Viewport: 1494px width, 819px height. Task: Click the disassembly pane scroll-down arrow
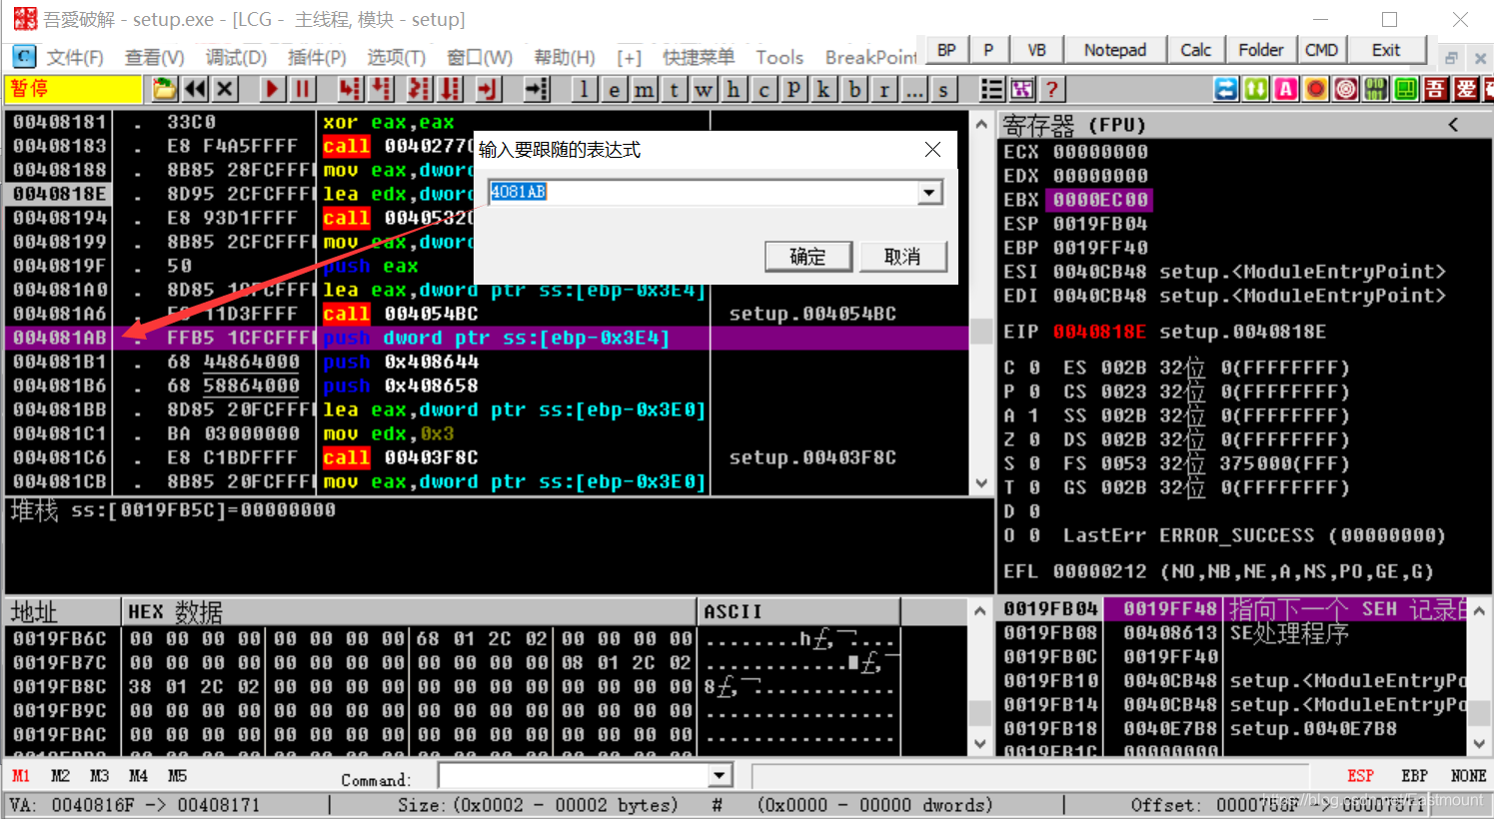coord(981,483)
